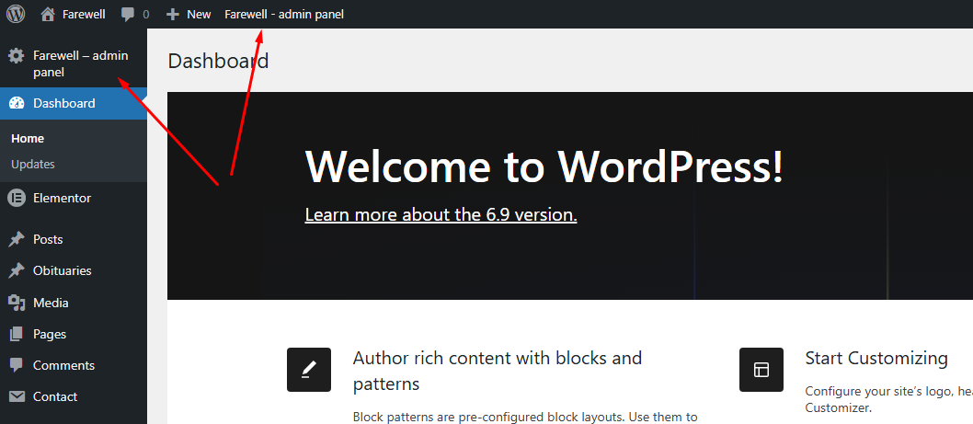Open Learn more about the 6.9 version

(441, 214)
